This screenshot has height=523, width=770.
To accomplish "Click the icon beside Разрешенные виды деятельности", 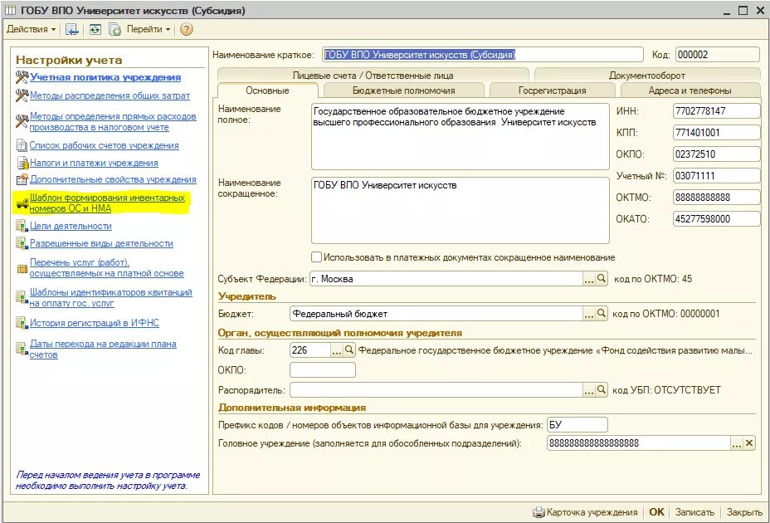I will click(22, 243).
